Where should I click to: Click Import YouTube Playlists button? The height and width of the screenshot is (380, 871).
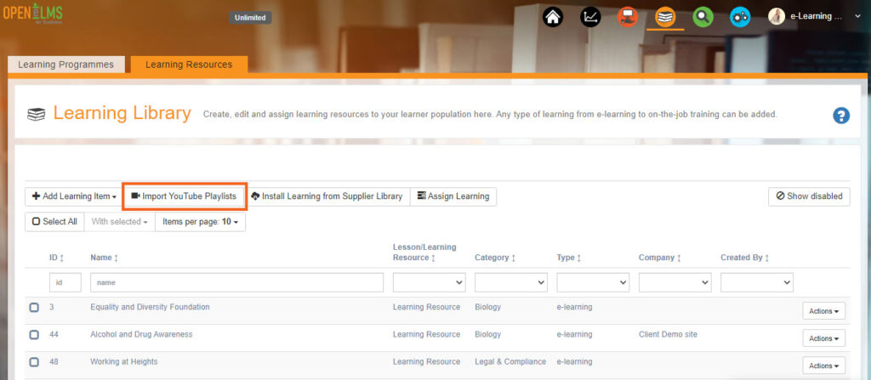pos(184,196)
